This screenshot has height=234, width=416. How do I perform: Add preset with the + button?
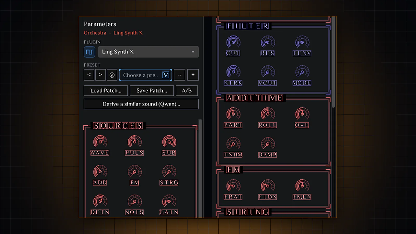(x=193, y=75)
